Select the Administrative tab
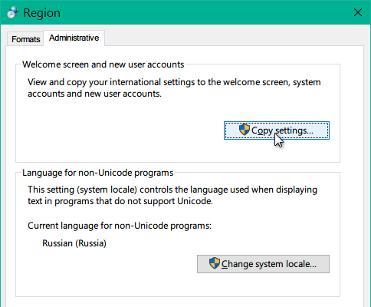This screenshot has width=371, height=307. coord(74,38)
